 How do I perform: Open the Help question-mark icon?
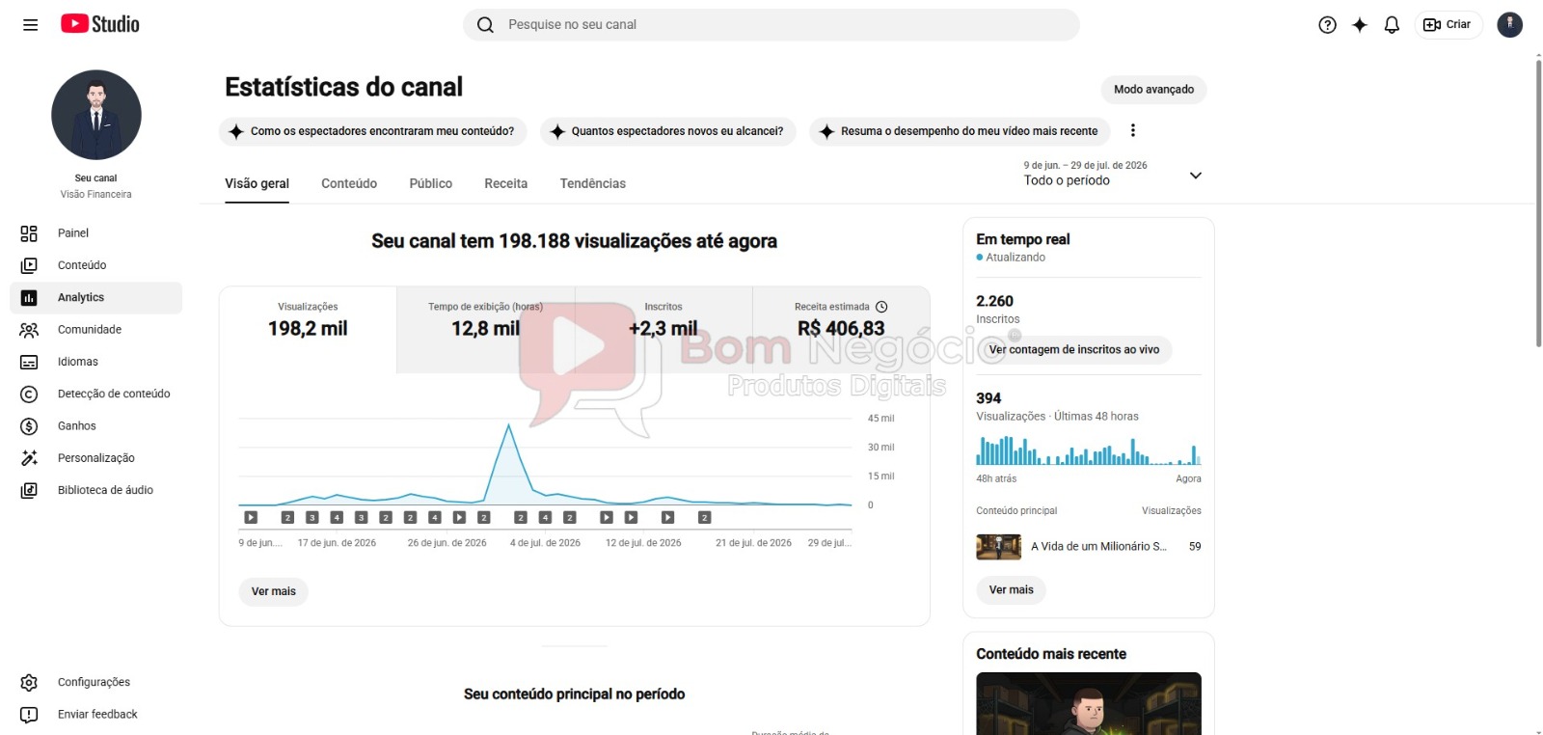coord(1327,25)
